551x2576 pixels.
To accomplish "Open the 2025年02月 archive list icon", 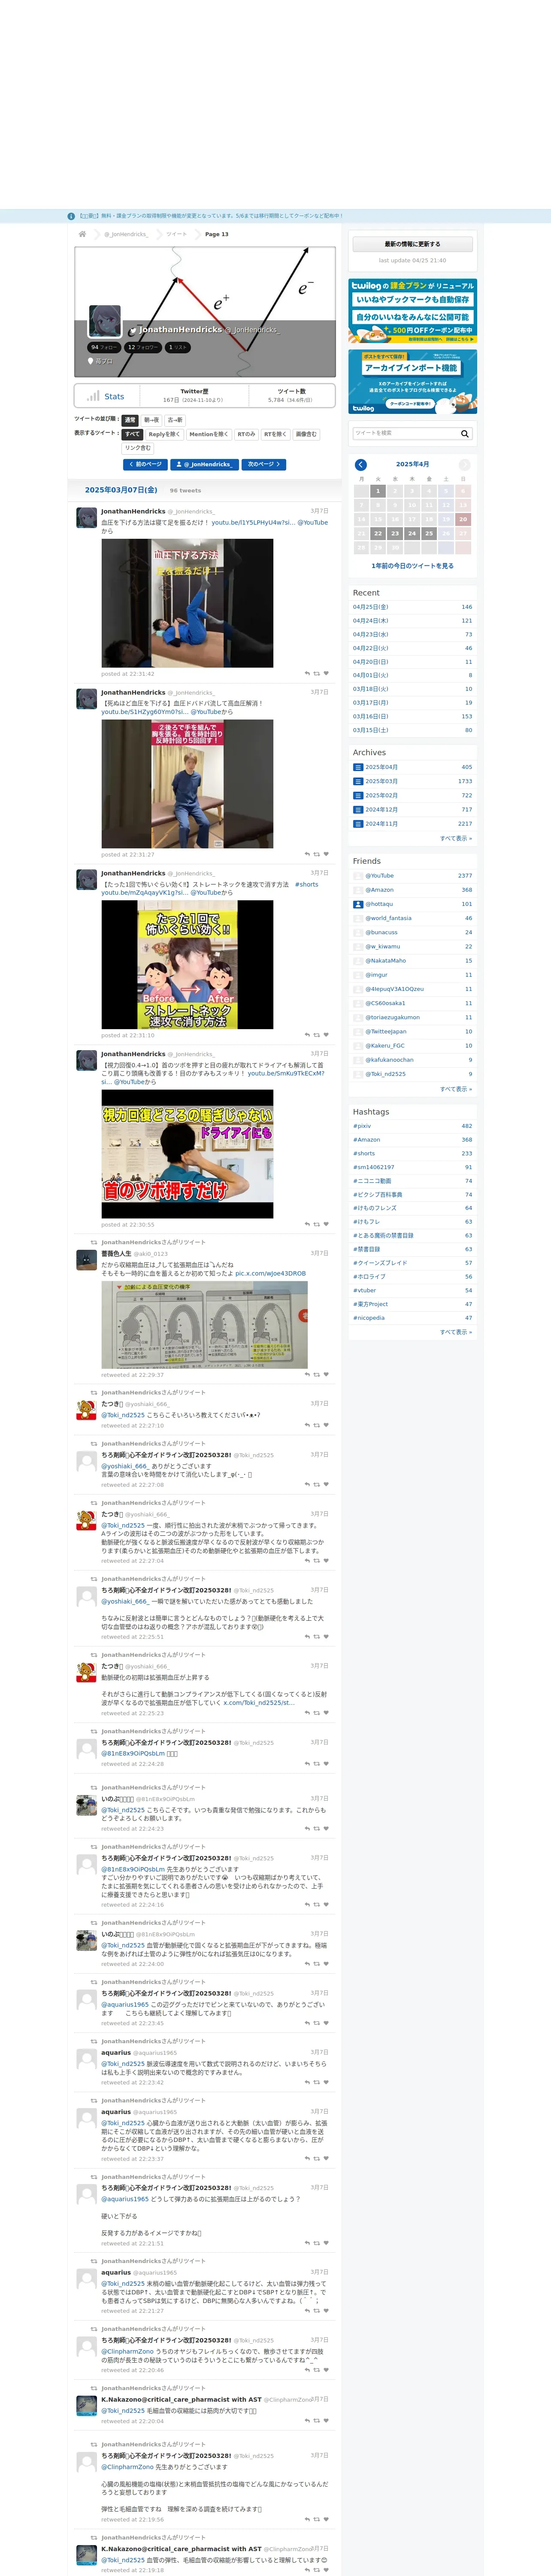I will click(x=358, y=795).
